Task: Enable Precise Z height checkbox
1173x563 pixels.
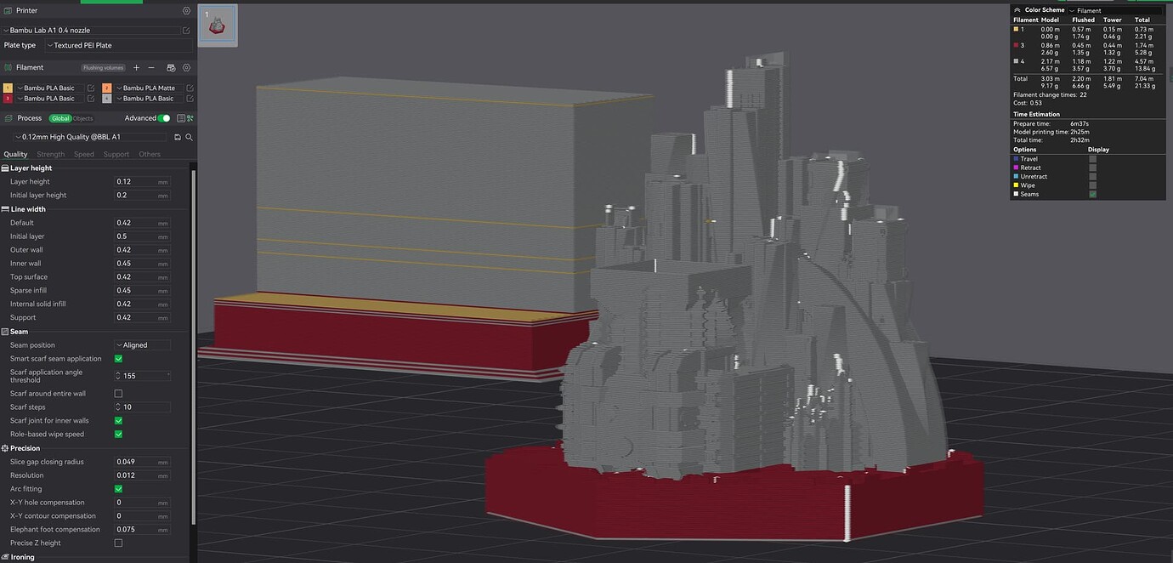Action: click(x=118, y=543)
